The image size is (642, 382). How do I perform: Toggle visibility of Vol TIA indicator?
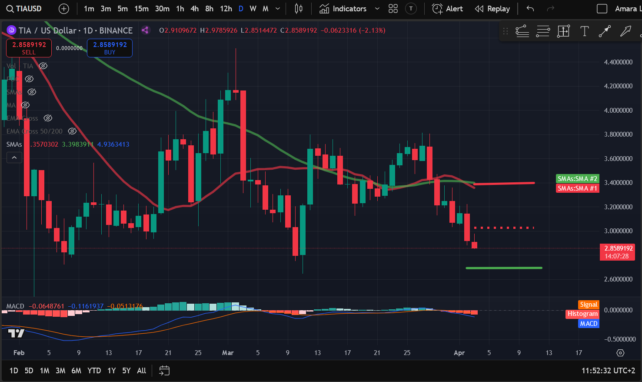[x=43, y=66]
